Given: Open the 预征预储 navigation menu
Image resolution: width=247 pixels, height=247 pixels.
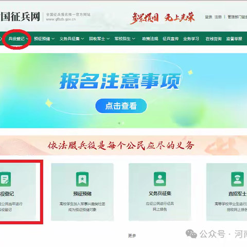Looking at the screenshot, I should click(x=42, y=39).
